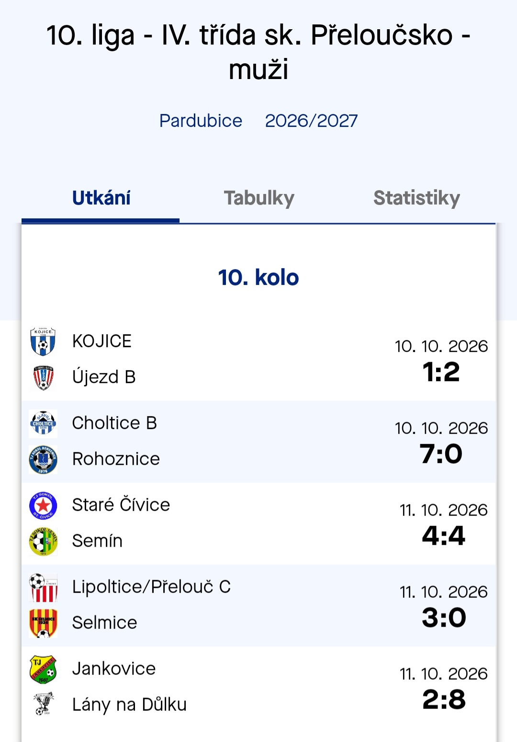
Task: Open the Statistiky tab
Action: coord(416,198)
